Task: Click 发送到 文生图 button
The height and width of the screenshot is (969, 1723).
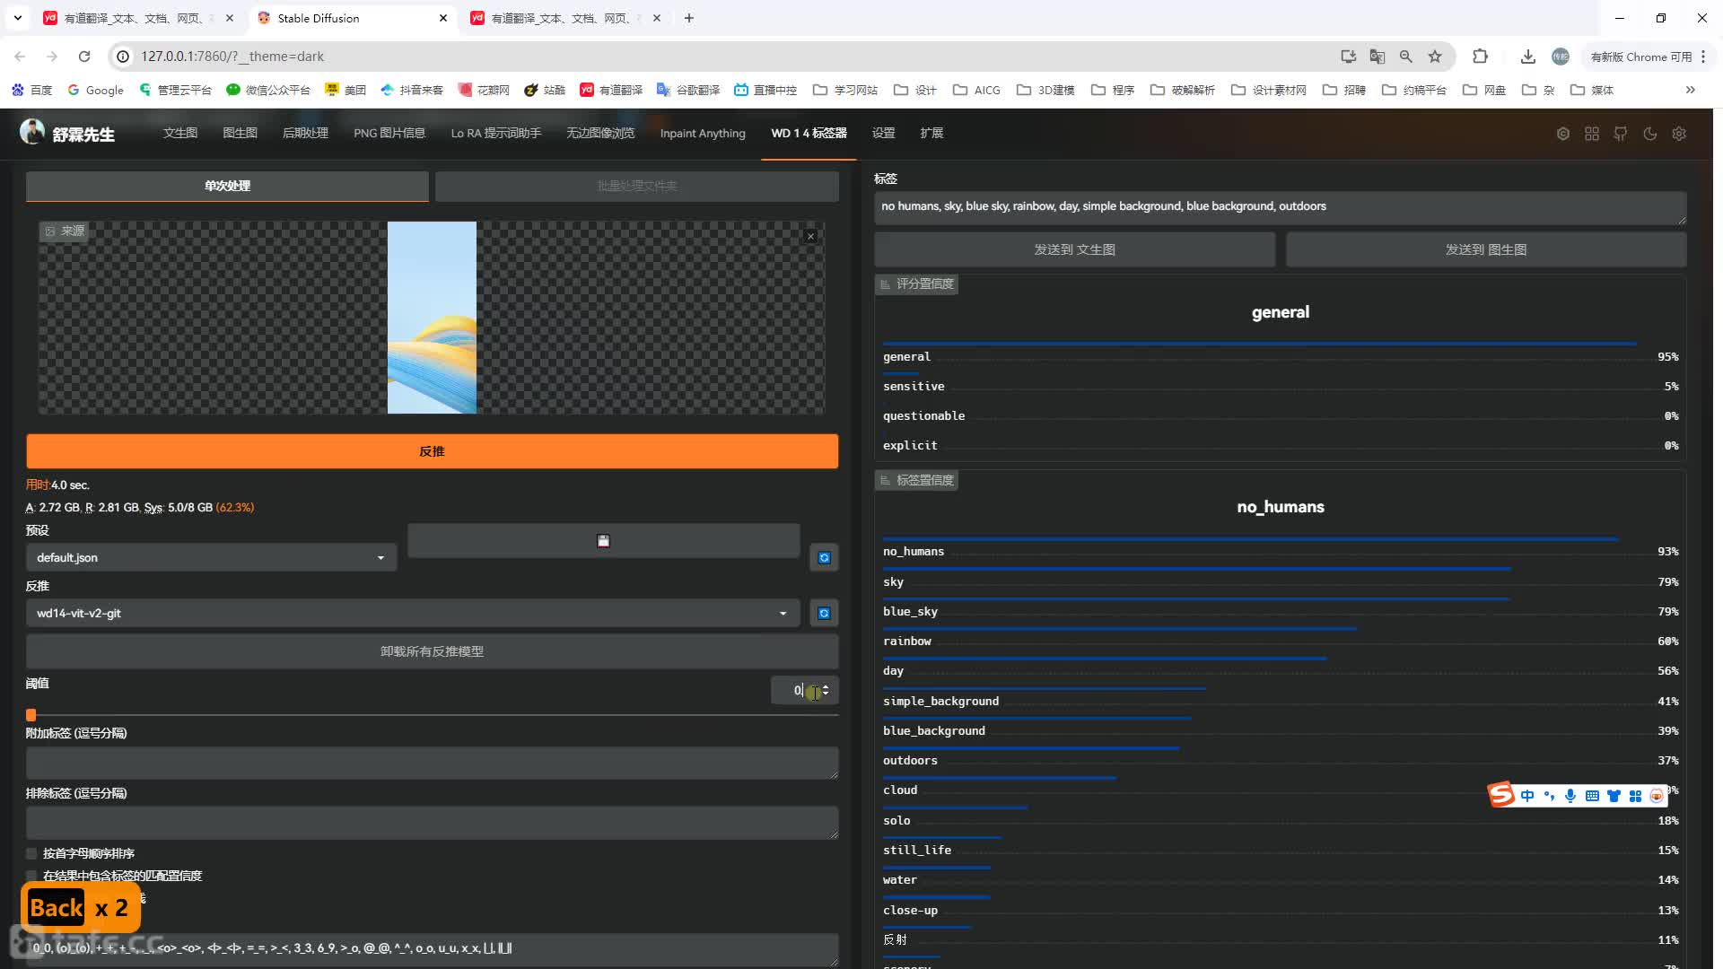Action: 1074,249
